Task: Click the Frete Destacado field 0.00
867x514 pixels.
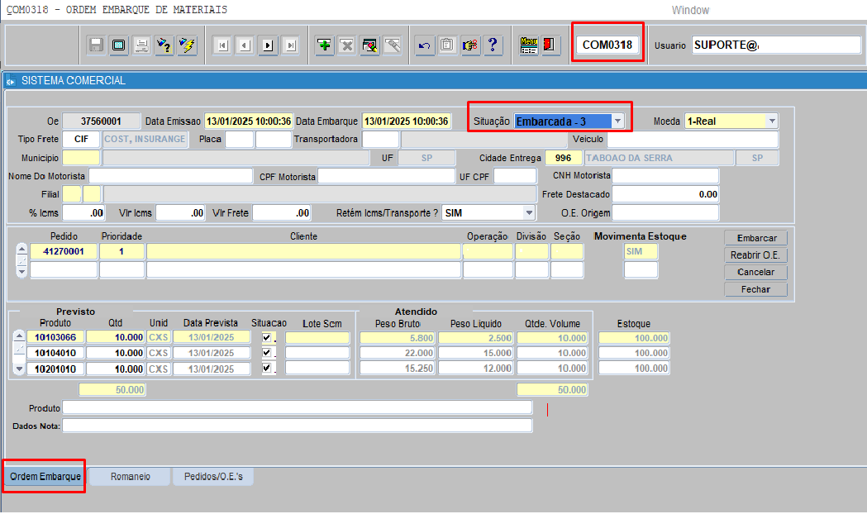Action: pos(665,194)
